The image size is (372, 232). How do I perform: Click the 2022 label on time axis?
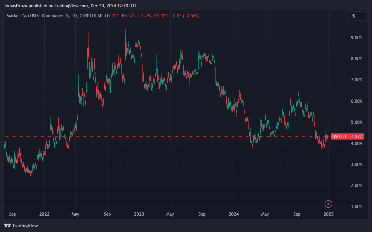pos(44,214)
